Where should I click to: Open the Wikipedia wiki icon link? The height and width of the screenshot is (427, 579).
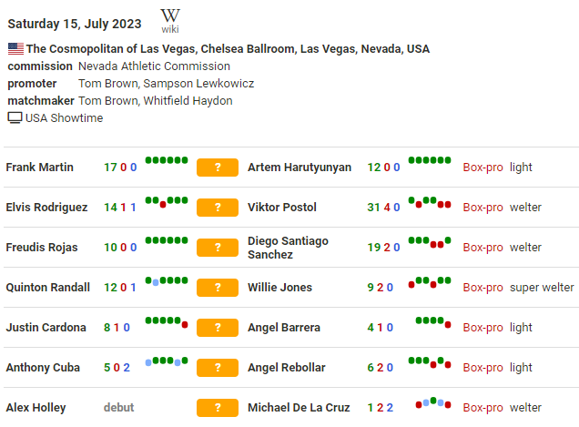[170, 20]
